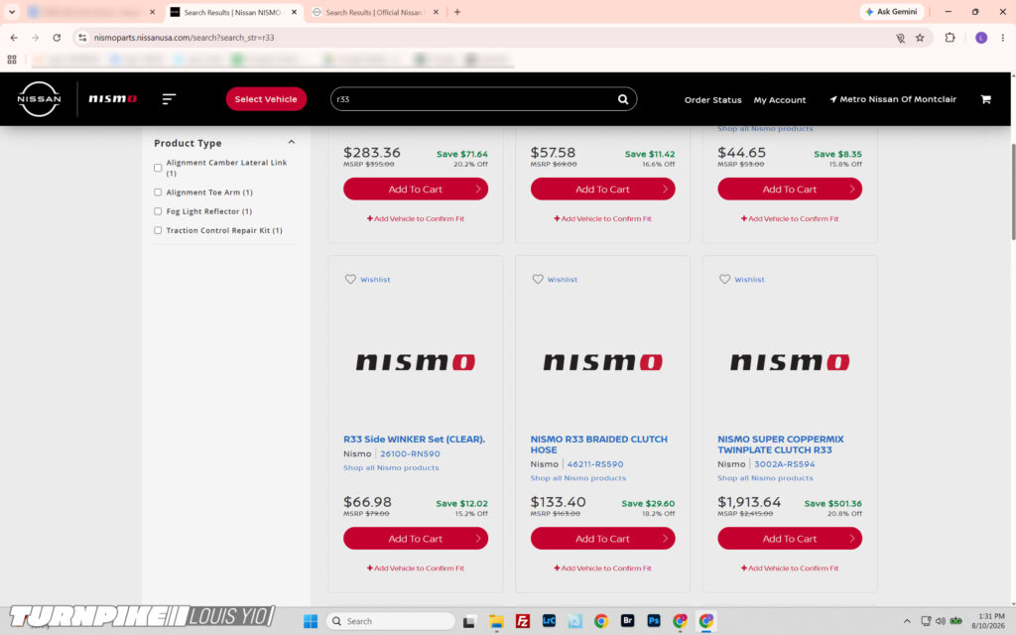Tick the Traction Control Repair Kit filter
Viewport: 1016px width, 635px height.
pos(158,230)
